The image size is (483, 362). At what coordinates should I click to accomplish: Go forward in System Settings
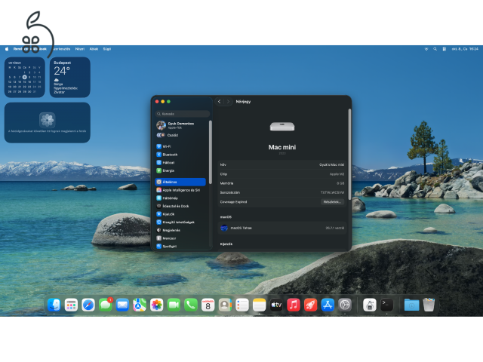228,102
